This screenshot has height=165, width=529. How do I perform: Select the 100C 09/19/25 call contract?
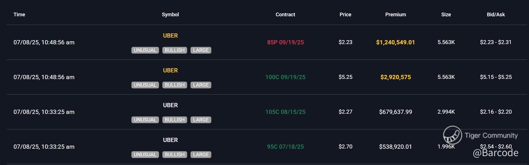pos(285,77)
